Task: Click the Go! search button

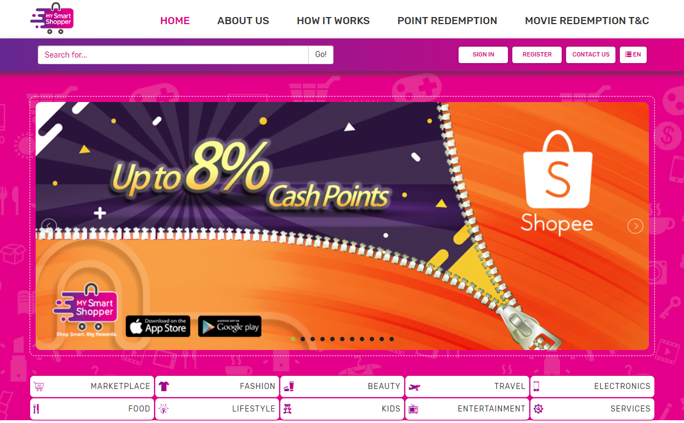Action: pos(321,55)
